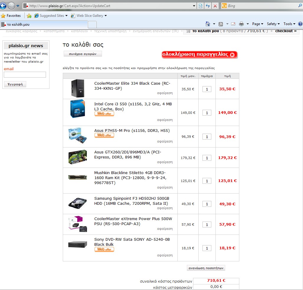Open the Favorites star button

(11, 16)
